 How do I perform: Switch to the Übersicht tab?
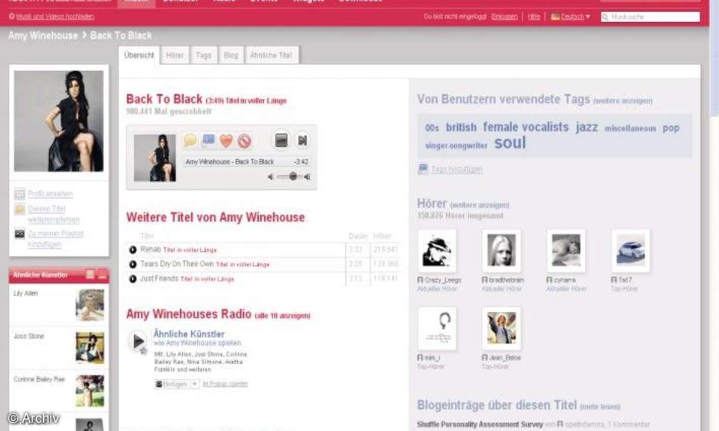point(139,55)
